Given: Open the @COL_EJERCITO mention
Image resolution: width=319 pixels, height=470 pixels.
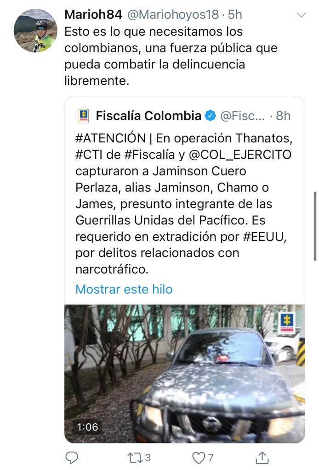Looking at the screenshot, I should [x=240, y=155].
